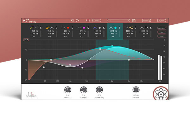Viewport: 190px width, 118px height.
Task: Click the 2013 Hz frequency value
Action: tap(112, 31)
